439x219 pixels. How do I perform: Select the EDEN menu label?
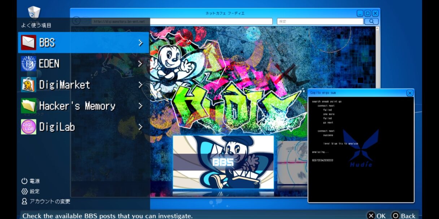[49, 64]
